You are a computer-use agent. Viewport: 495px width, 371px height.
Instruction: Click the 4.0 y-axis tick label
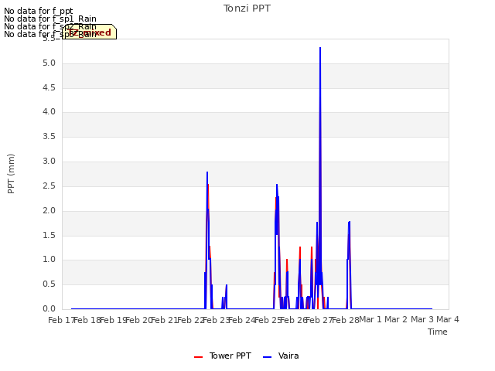click(x=49, y=112)
